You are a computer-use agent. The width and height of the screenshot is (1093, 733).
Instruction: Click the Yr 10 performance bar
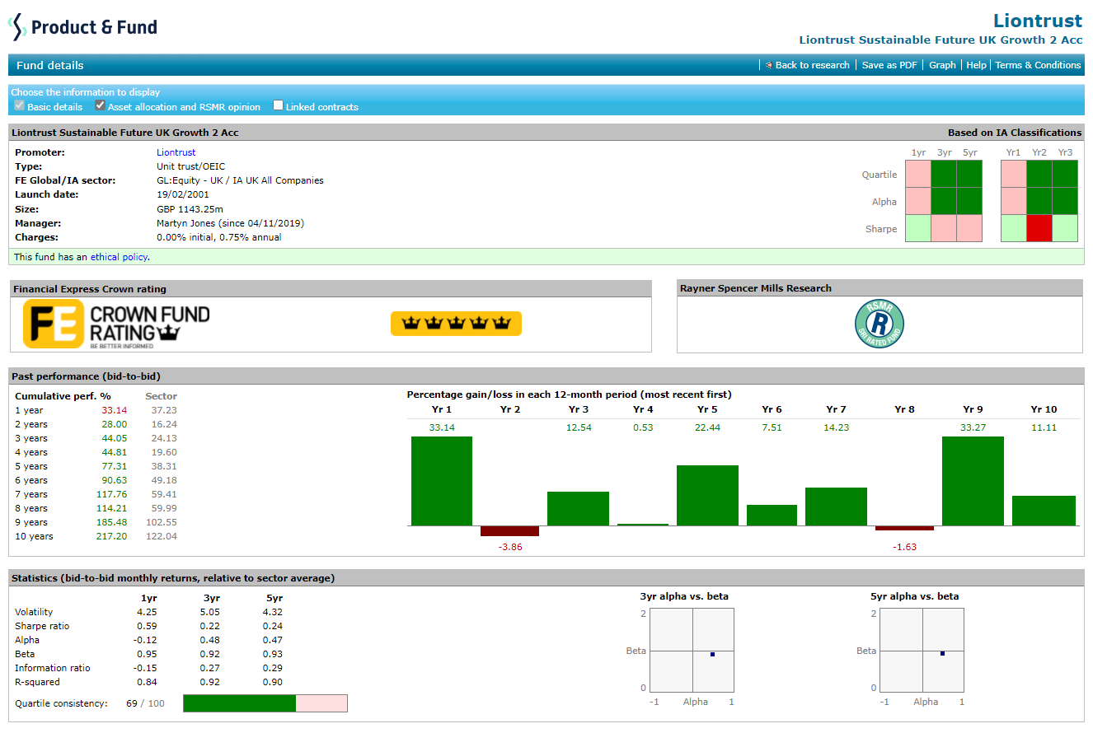[x=1044, y=511]
